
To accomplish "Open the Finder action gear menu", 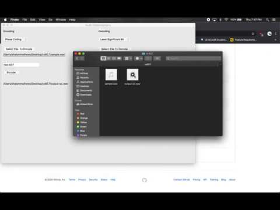I will click(x=139, y=58).
